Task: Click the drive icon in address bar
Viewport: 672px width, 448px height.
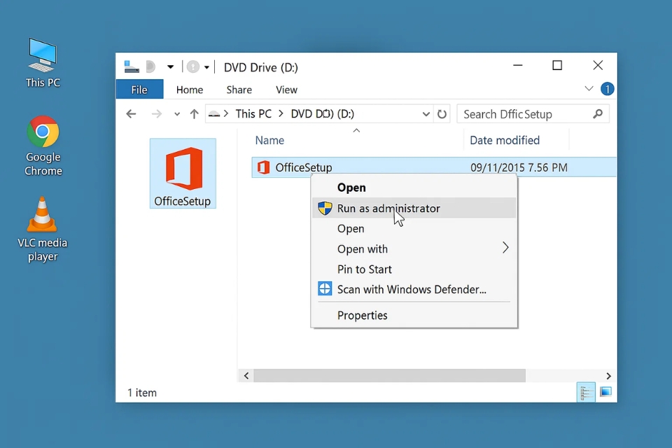Action: [214, 114]
